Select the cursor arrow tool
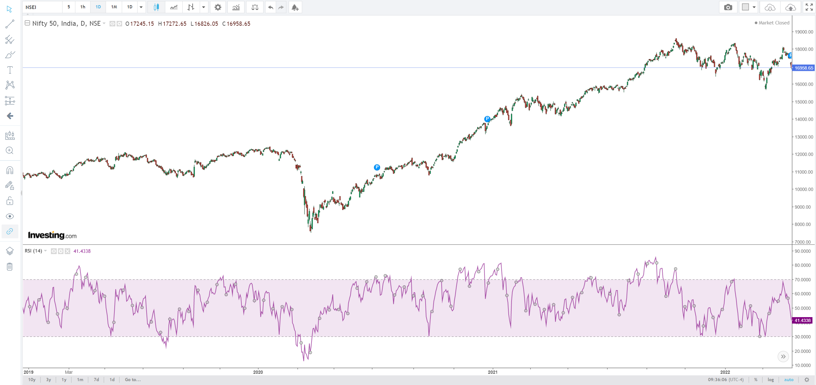The image size is (816, 385). coord(9,9)
